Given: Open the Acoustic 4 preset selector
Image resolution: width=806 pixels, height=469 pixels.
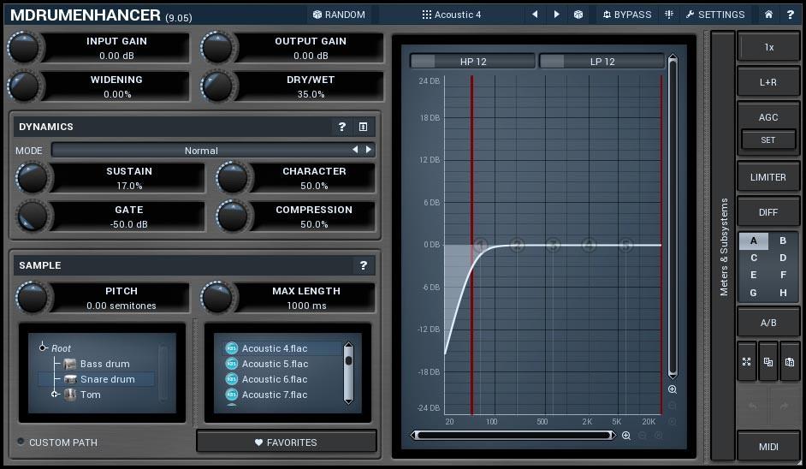Looking at the screenshot, I should (452, 15).
